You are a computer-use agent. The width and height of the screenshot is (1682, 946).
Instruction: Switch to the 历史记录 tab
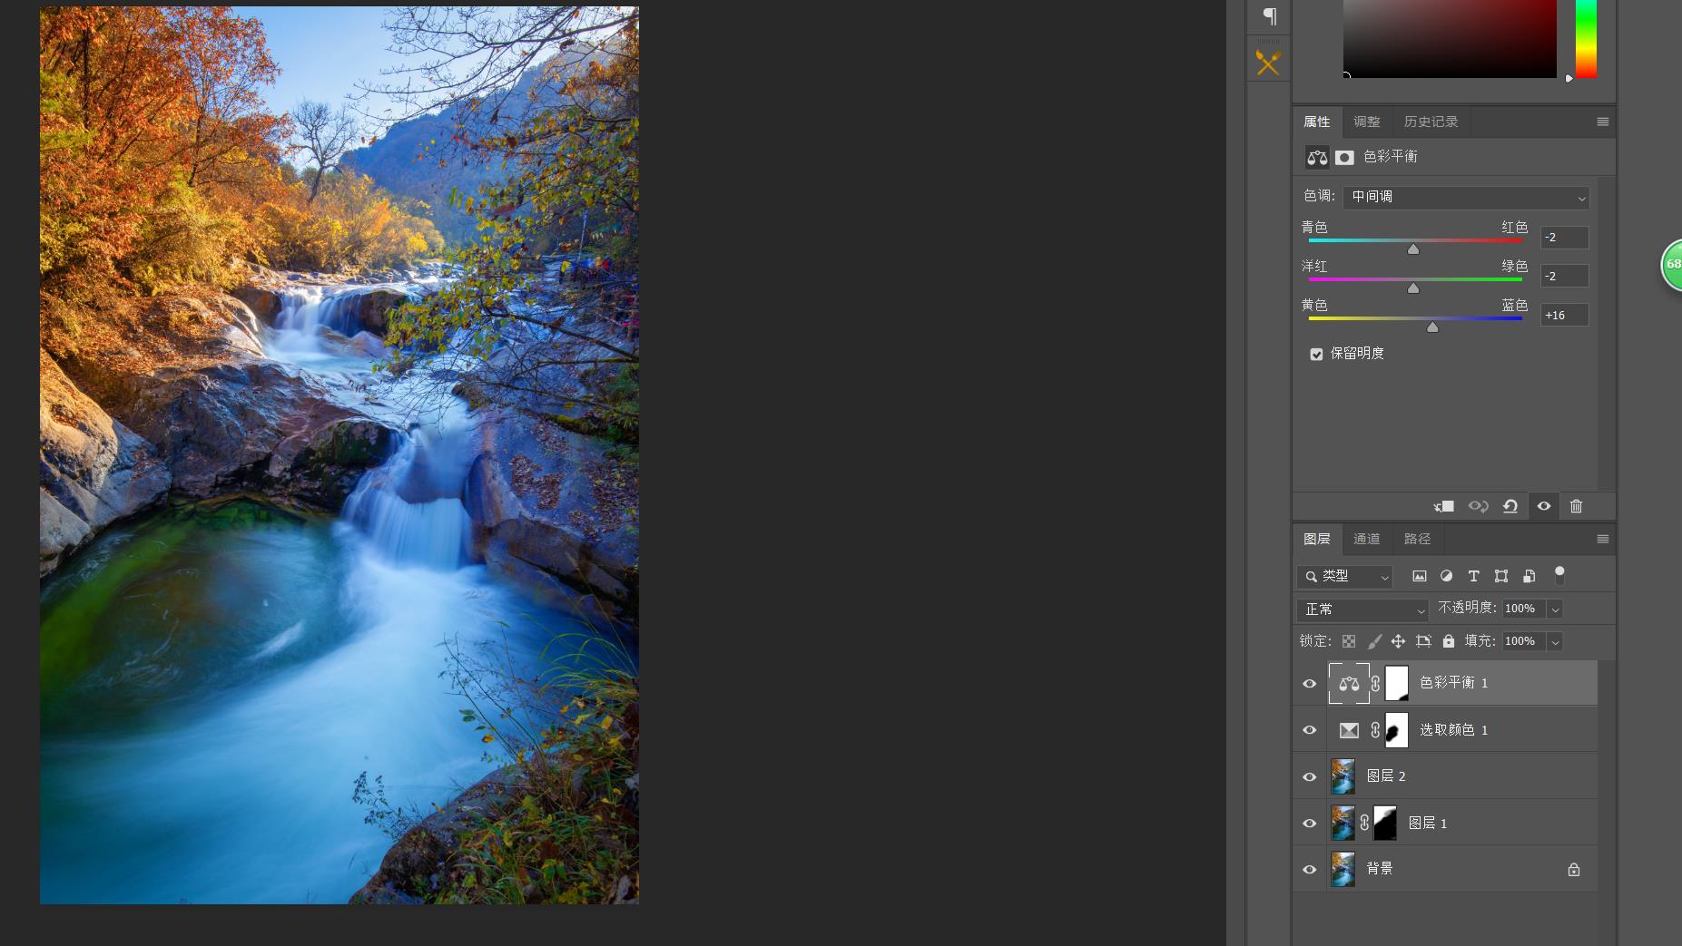click(x=1431, y=122)
